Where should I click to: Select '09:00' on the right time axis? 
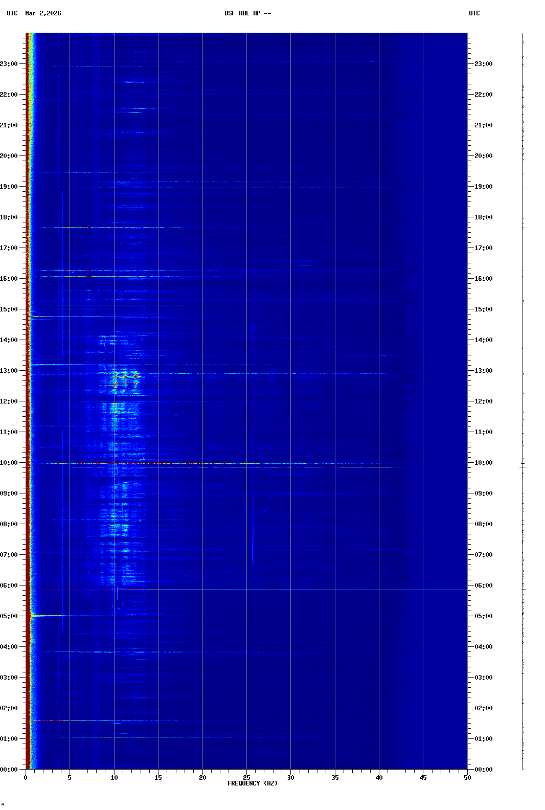click(484, 493)
